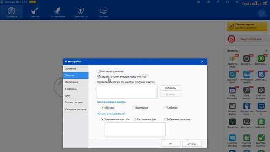Select the Глубокое registry scan type
The height and width of the screenshot is (152, 270).
165,108
